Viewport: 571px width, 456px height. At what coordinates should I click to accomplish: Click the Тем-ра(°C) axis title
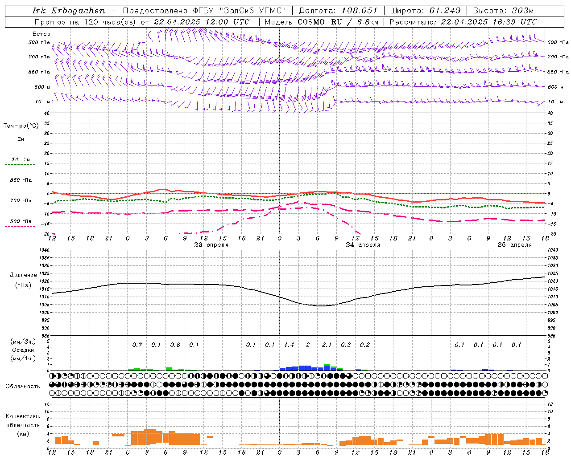point(21,126)
